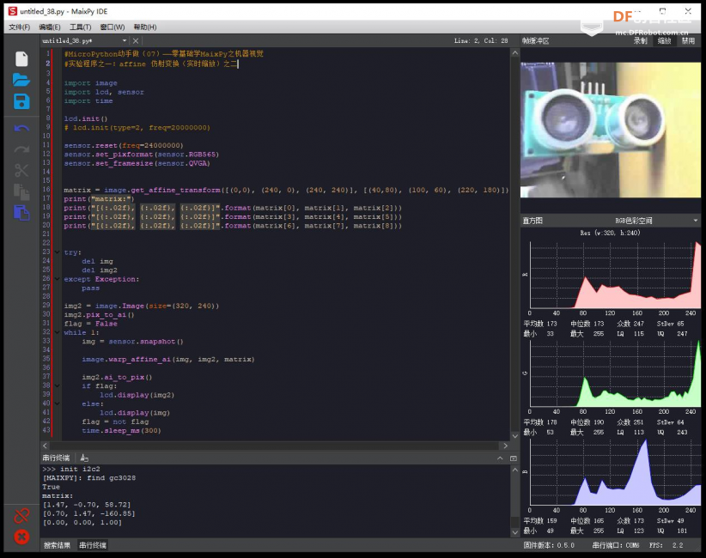This screenshot has height=558, width=706.
Task: Click the 串行端口: COM6 status button
Action: pos(616,545)
